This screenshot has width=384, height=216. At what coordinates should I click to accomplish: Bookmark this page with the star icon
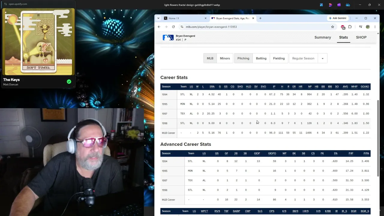click(332, 27)
